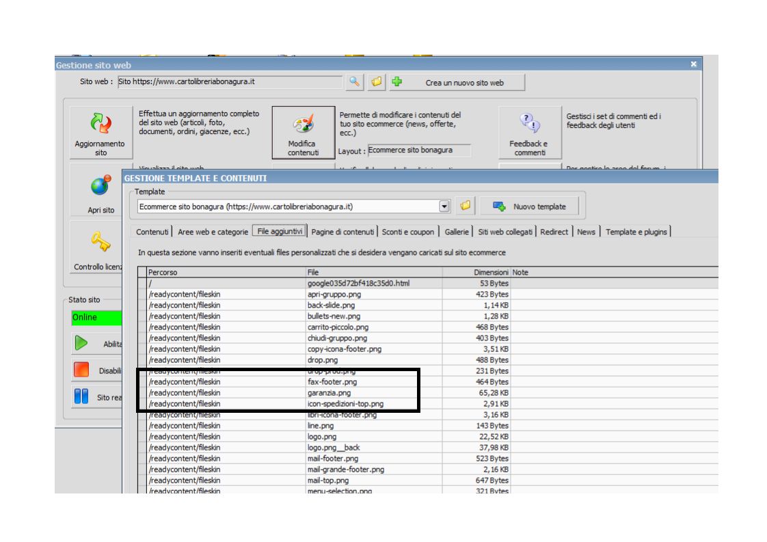Click the Template combo box showing Ecommerce sito bonagura
Screen dimensions: 767x542
[293, 206]
